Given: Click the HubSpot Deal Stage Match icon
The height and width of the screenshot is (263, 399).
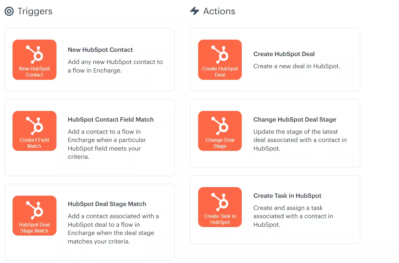Looking at the screenshot, I should coord(34,215).
